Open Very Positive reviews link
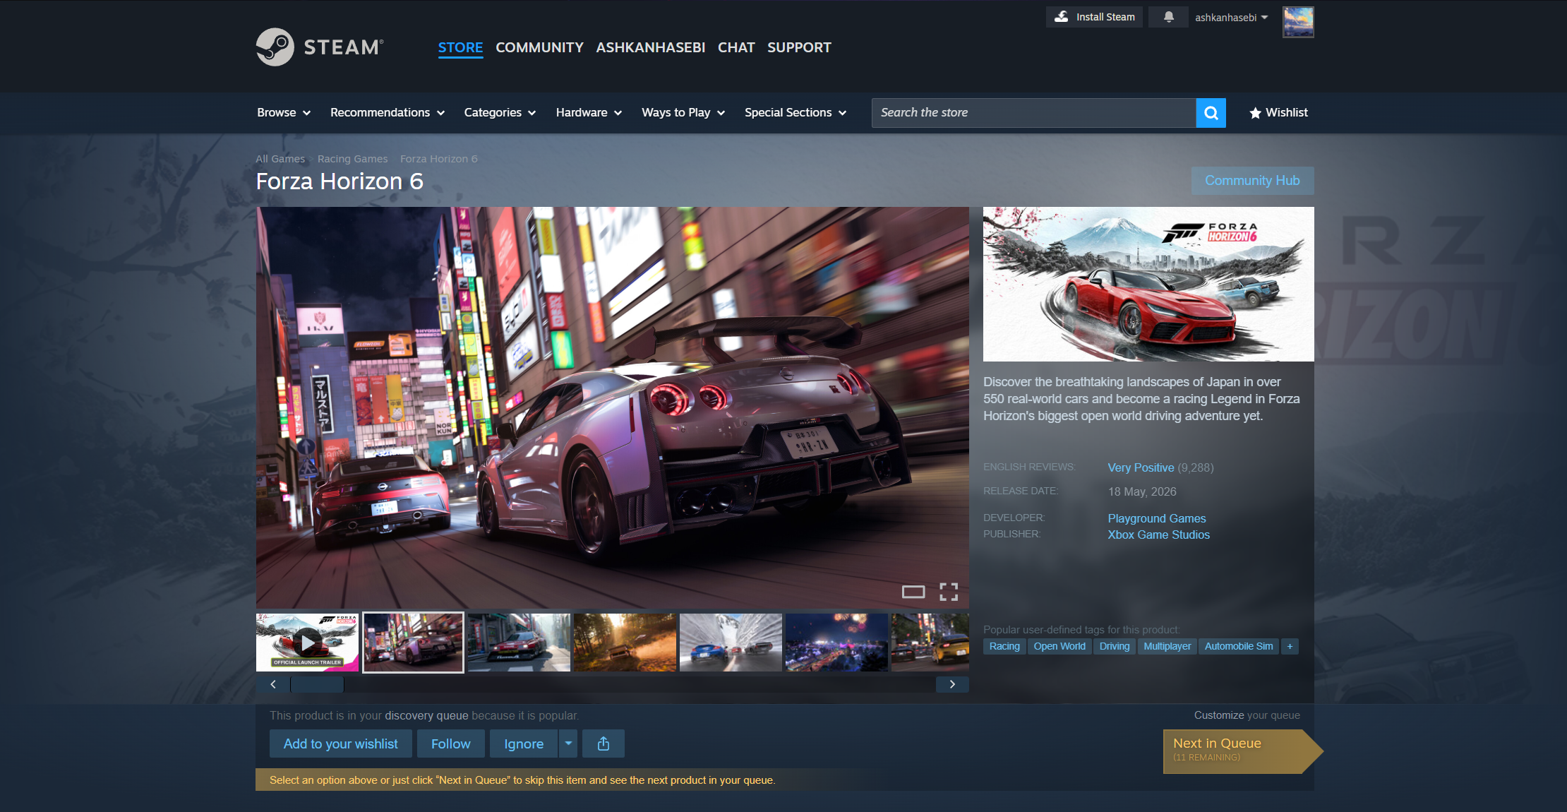The height and width of the screenshot is (812, 1567). (1141, 467)
